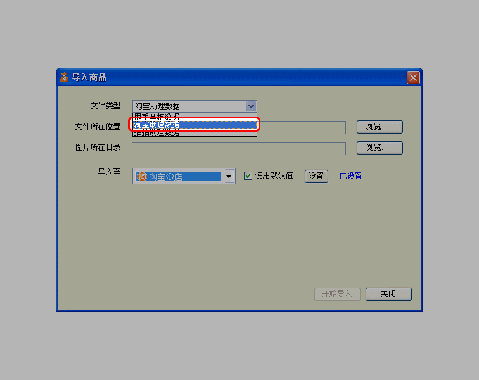Focus the 文件所在位置 path field

pos(302,127)
